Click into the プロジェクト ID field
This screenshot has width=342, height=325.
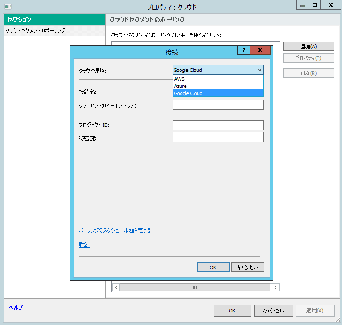tap(218, 125)
